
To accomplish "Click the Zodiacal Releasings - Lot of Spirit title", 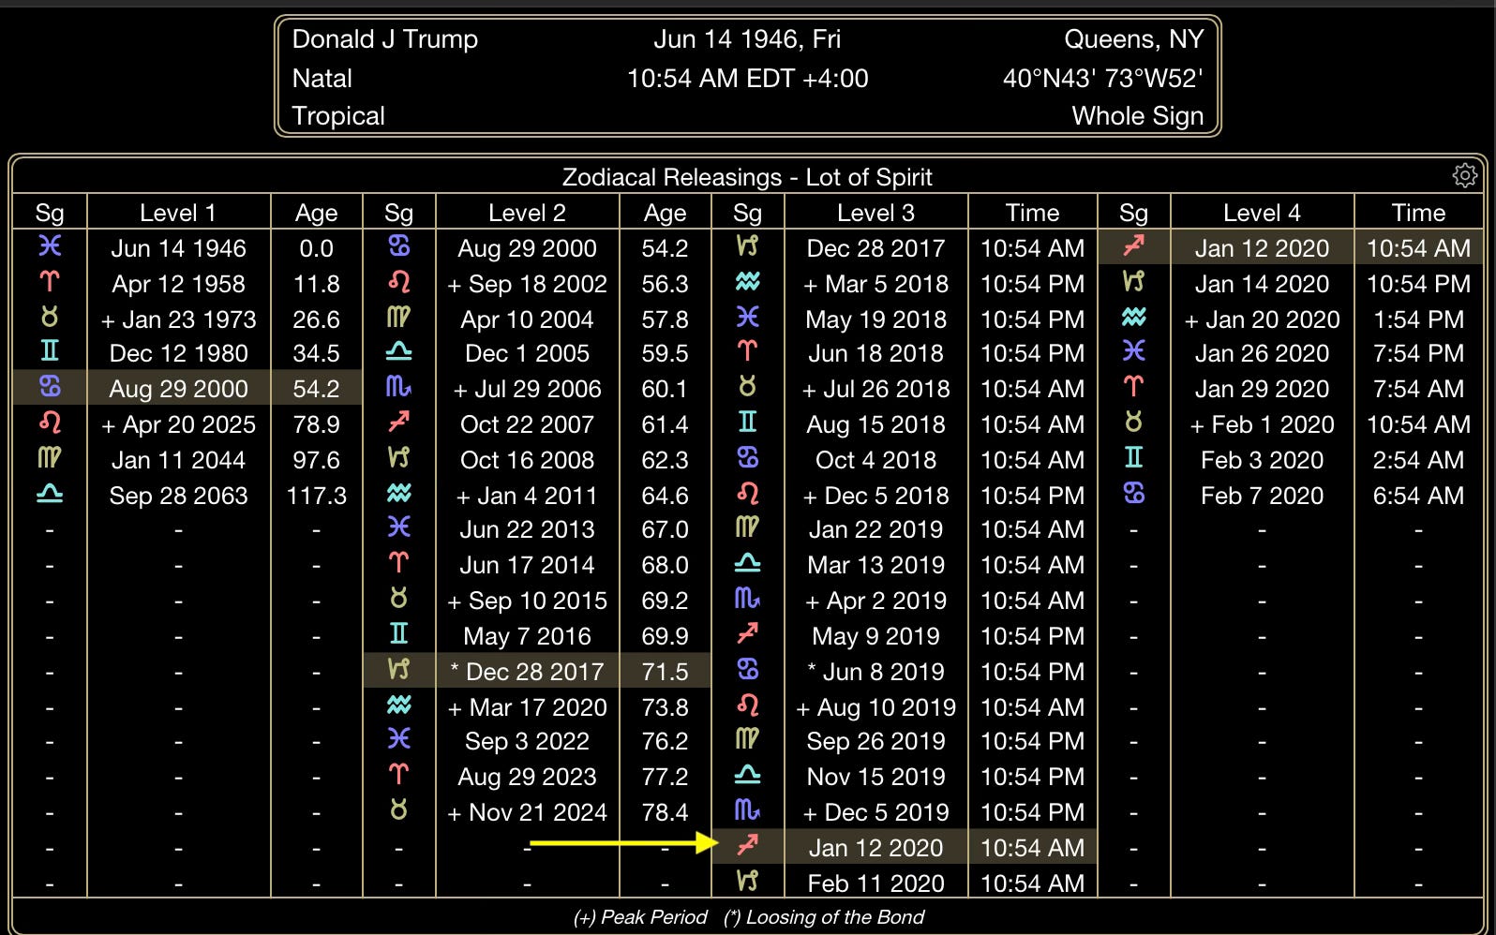I will click(747, 177).
